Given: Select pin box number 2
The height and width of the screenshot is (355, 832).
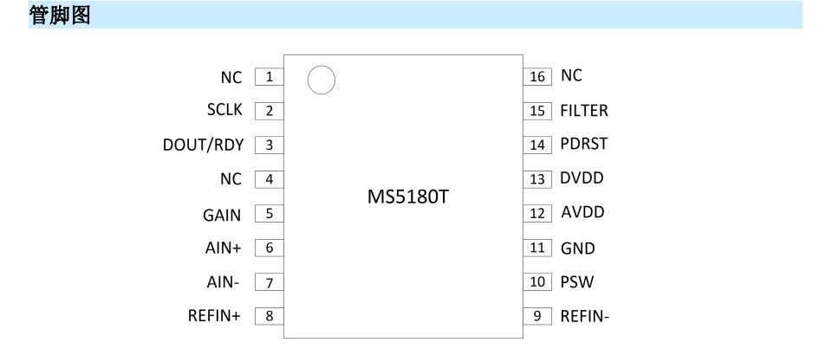Looking at the screenshot, I should point(269,112).
